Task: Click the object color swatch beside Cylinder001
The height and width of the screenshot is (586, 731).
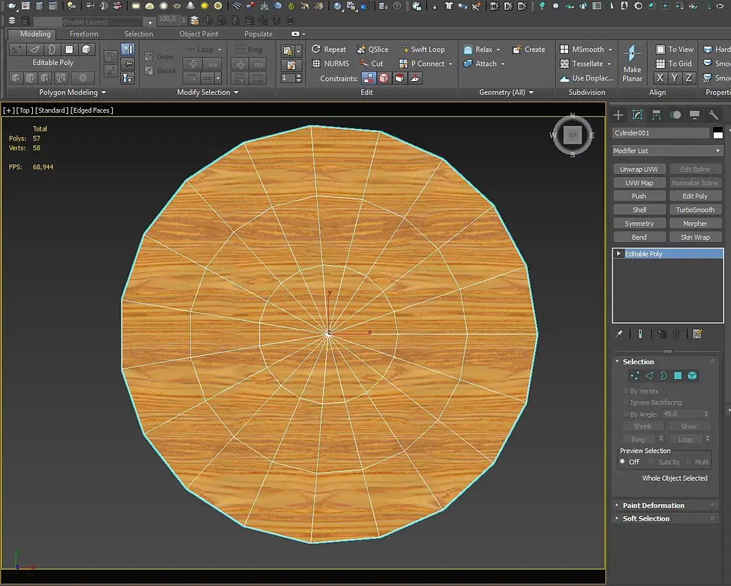Action: pos(718,133)
